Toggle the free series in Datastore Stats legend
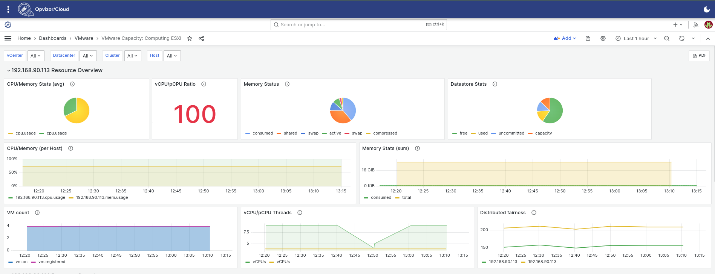Screen dimensions: 715x274 click(x=464, y=133)
